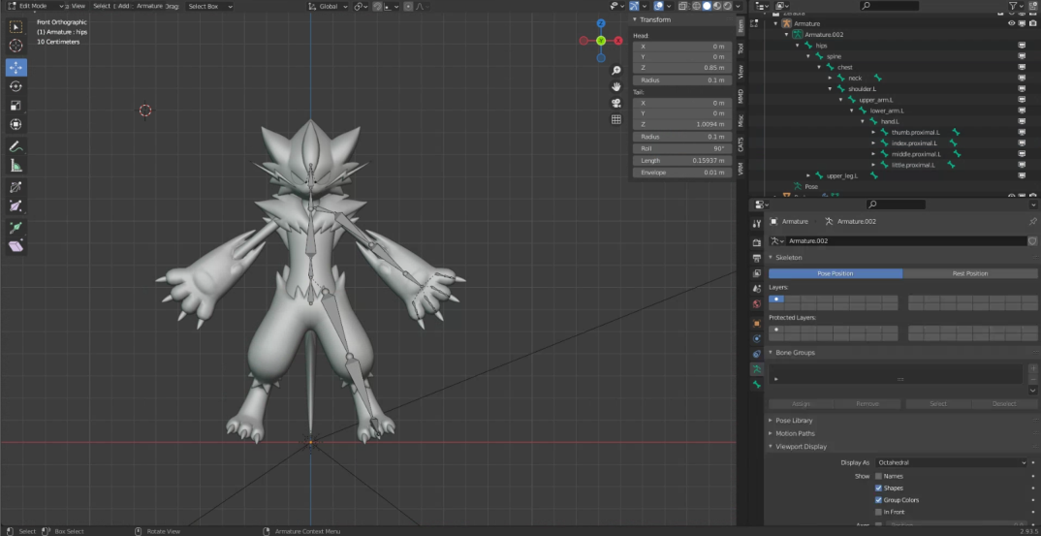Activate the Cursor tool

(16, 46)
